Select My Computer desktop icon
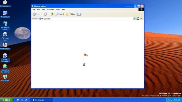 5,14
